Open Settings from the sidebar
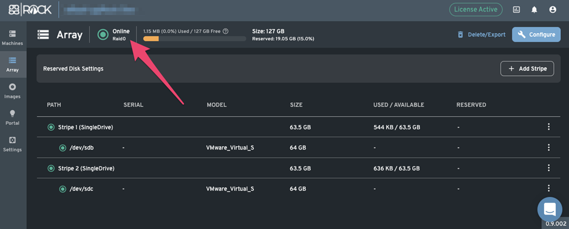Screen dimensions: 569x229 pyautogui.click(x=13, y=144)
